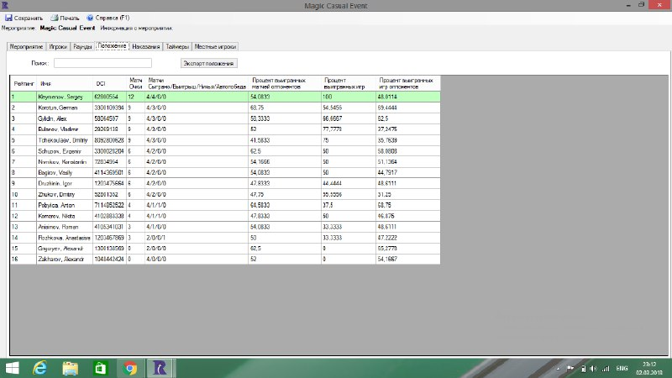The height and width of the screenshot is (378, 672).
Task: Open File Explorer from the taskbar
Action: click(71, 367)
